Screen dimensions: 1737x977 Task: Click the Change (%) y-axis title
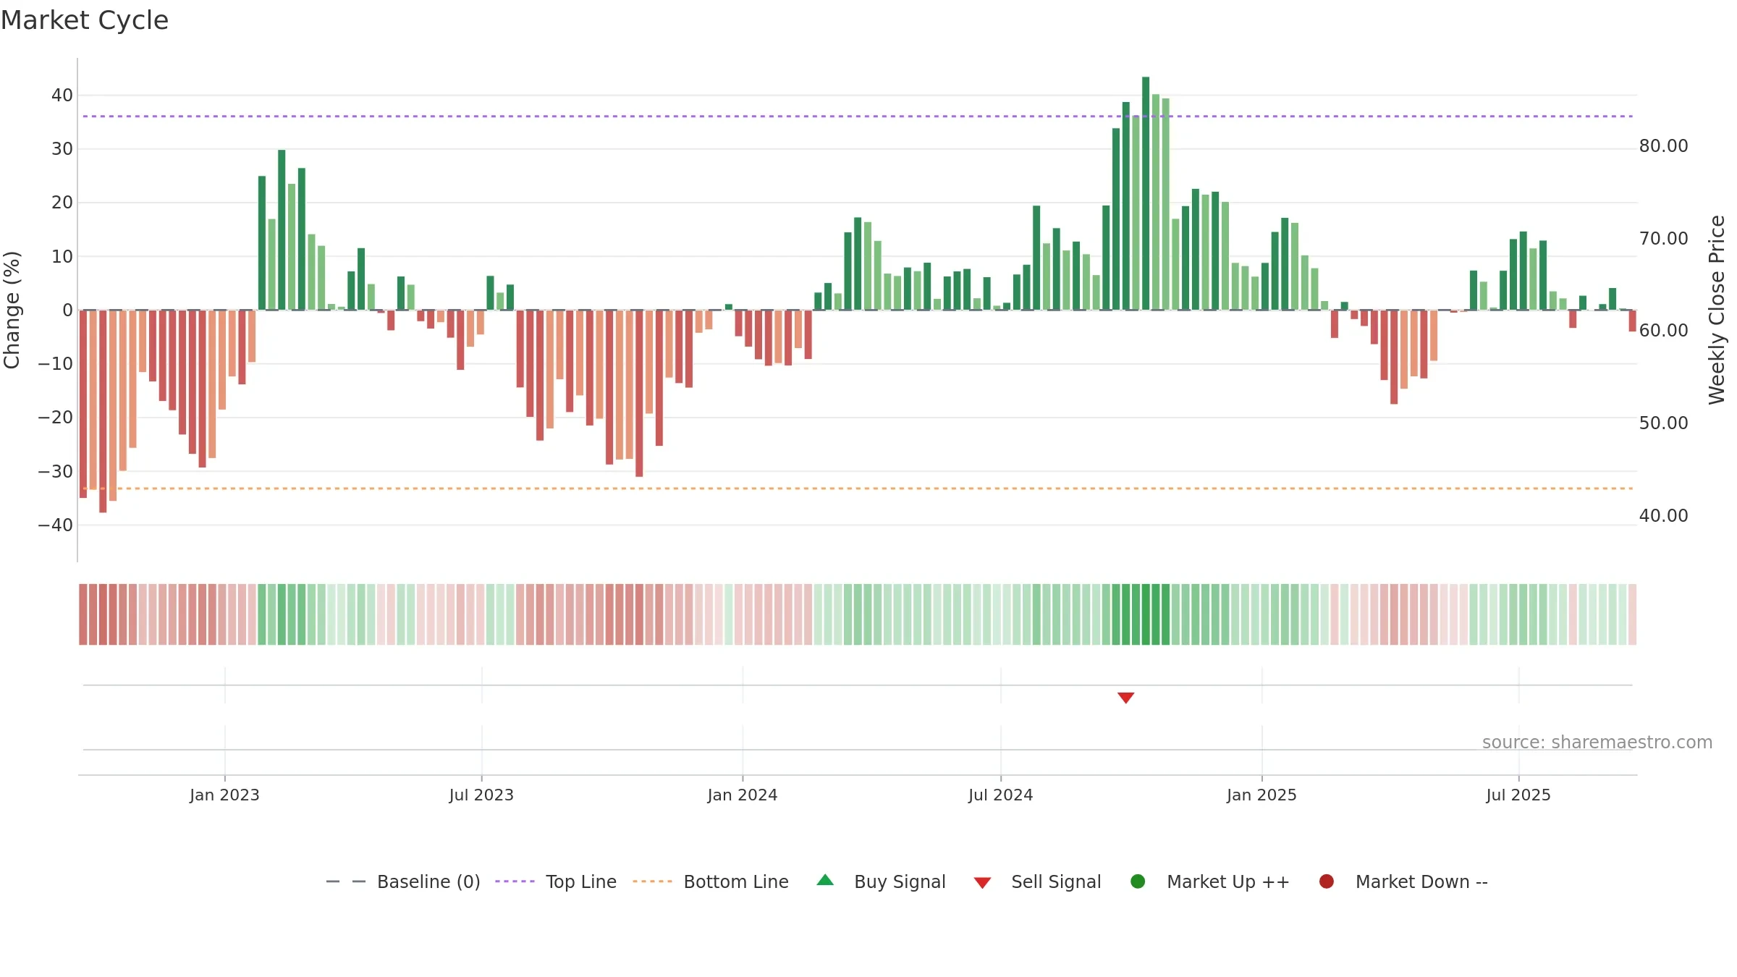point(12,310)
